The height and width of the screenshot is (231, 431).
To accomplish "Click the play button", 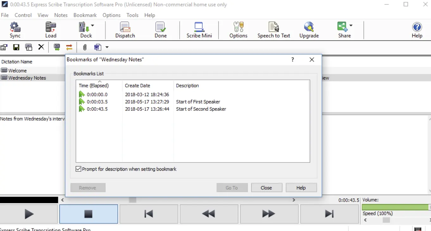I will (29, 214).
